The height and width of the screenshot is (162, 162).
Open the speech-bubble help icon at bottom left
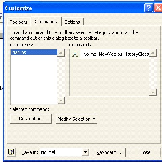(x=11, y=152)
